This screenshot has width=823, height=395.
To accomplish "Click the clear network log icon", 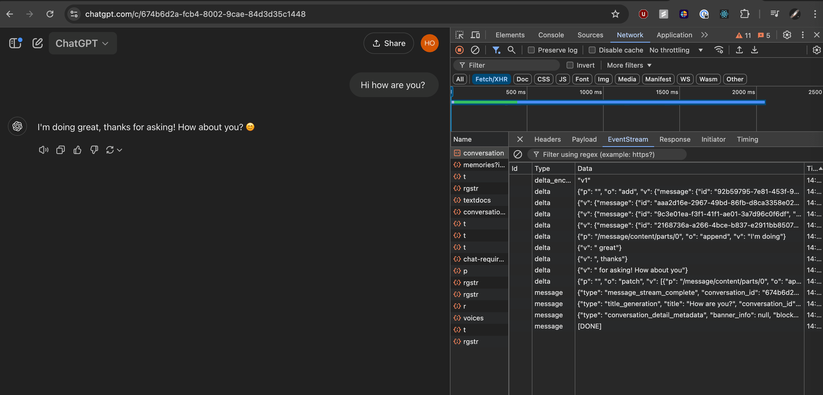I will (475, 50).
